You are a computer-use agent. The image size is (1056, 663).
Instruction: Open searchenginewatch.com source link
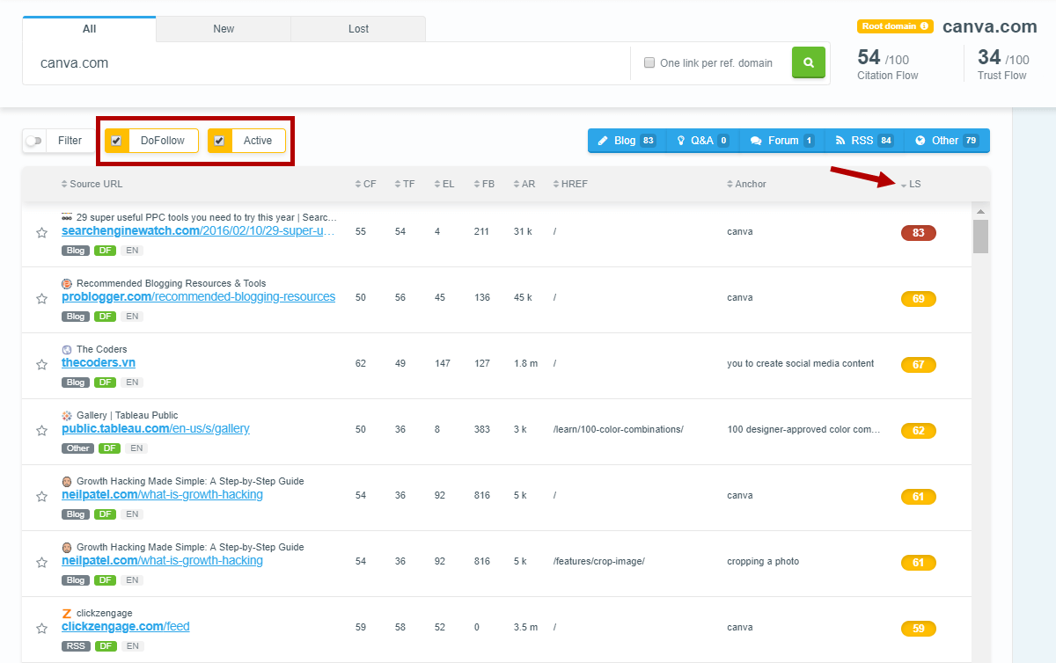point(199,231)
